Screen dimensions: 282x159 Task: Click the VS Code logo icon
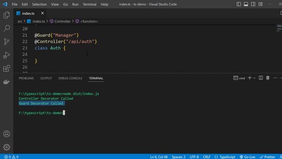tap(5, 4)
